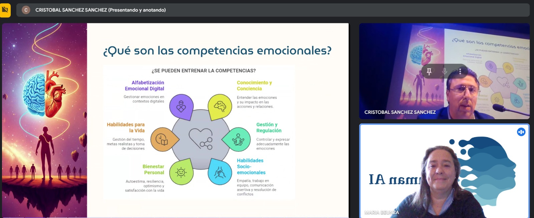The width and height of the screenshot is (534, 218).
Task: Click the presenter name "CRISTOBAL SANCHEZ SANCHEZ (Presentando y anotando)"
Action: click(100, 10)
